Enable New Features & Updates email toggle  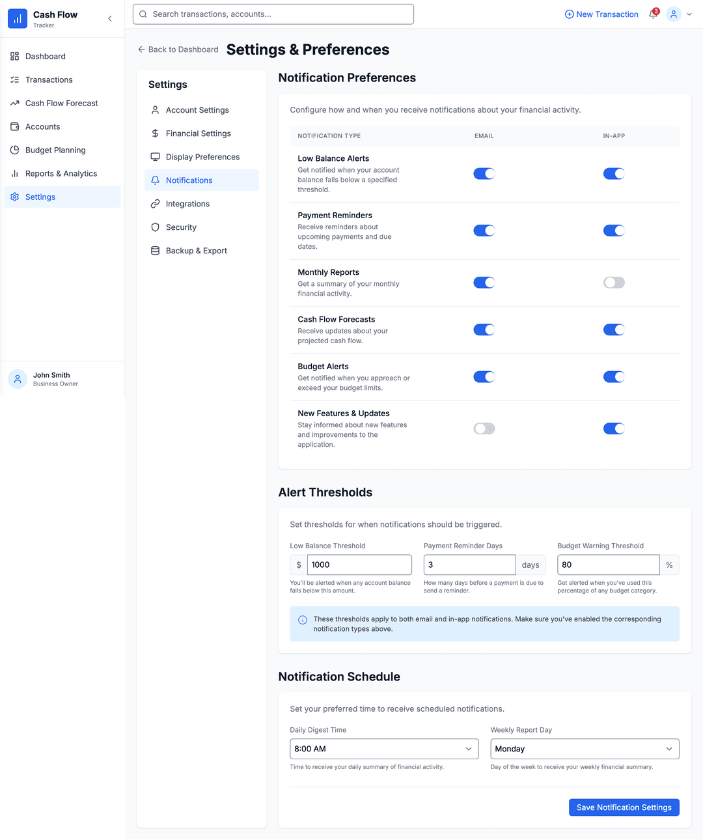coord(484,428)
